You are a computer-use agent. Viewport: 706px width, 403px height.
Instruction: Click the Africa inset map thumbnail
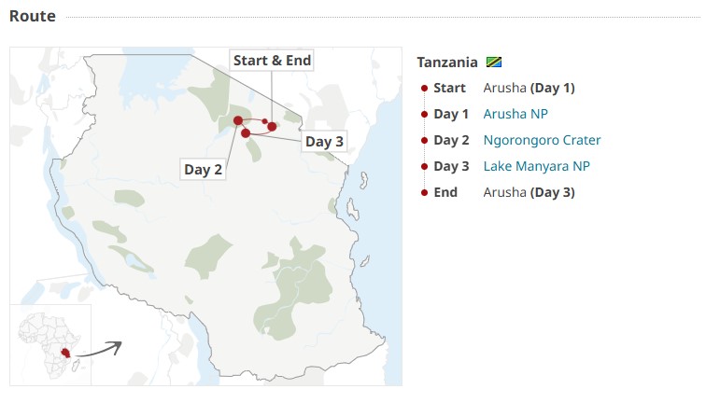click(x=50, y=343)
